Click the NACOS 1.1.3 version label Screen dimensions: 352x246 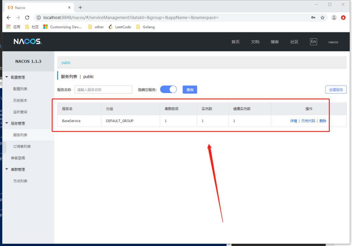pos(28,61)
